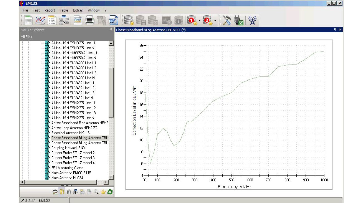Click the magnifier icon in the Explorer bottom bar

pyautogui.click(x=96, y=192)
